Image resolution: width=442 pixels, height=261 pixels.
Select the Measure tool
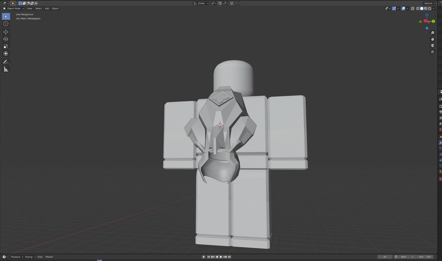[x=6, y=69]
